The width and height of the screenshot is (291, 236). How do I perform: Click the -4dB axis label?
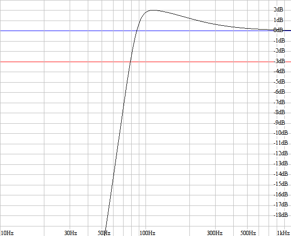pyautogui.click(x=279, y=71)
